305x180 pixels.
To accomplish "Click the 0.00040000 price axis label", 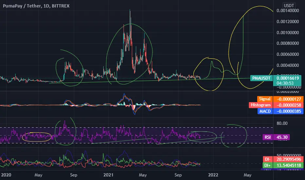I will (288, 65).
